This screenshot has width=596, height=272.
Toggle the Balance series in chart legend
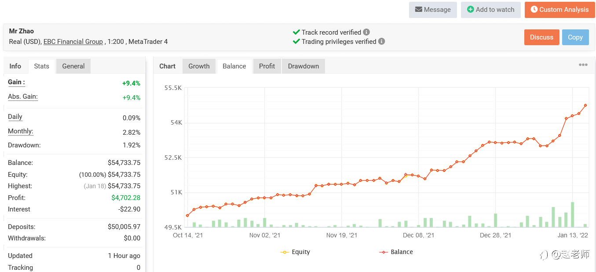(x=396, y=252)
